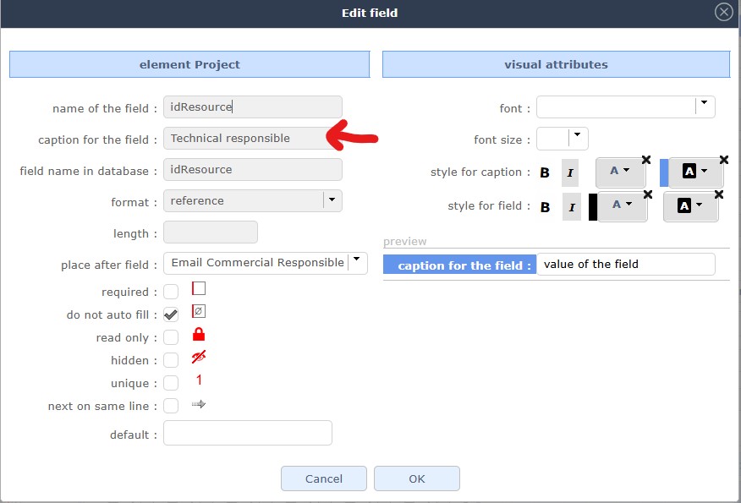Enable the required checkbox
Screen dimensions: 741x503
[171, 292]
